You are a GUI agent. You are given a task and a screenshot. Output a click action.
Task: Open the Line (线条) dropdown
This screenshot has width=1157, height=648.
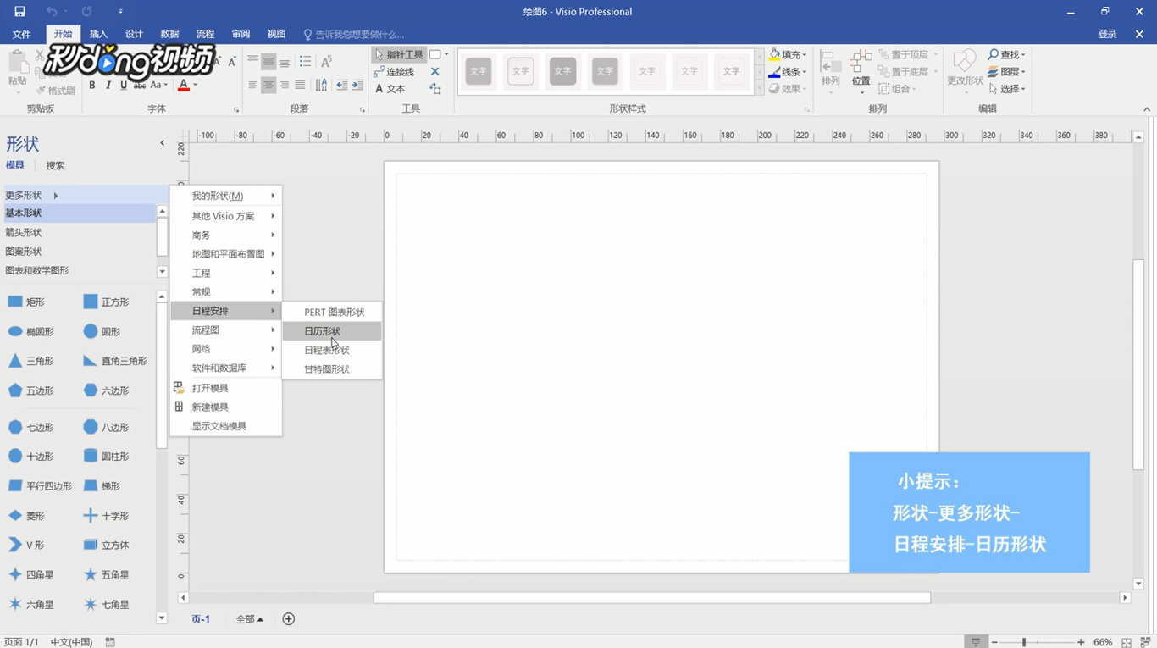point(788,72)
